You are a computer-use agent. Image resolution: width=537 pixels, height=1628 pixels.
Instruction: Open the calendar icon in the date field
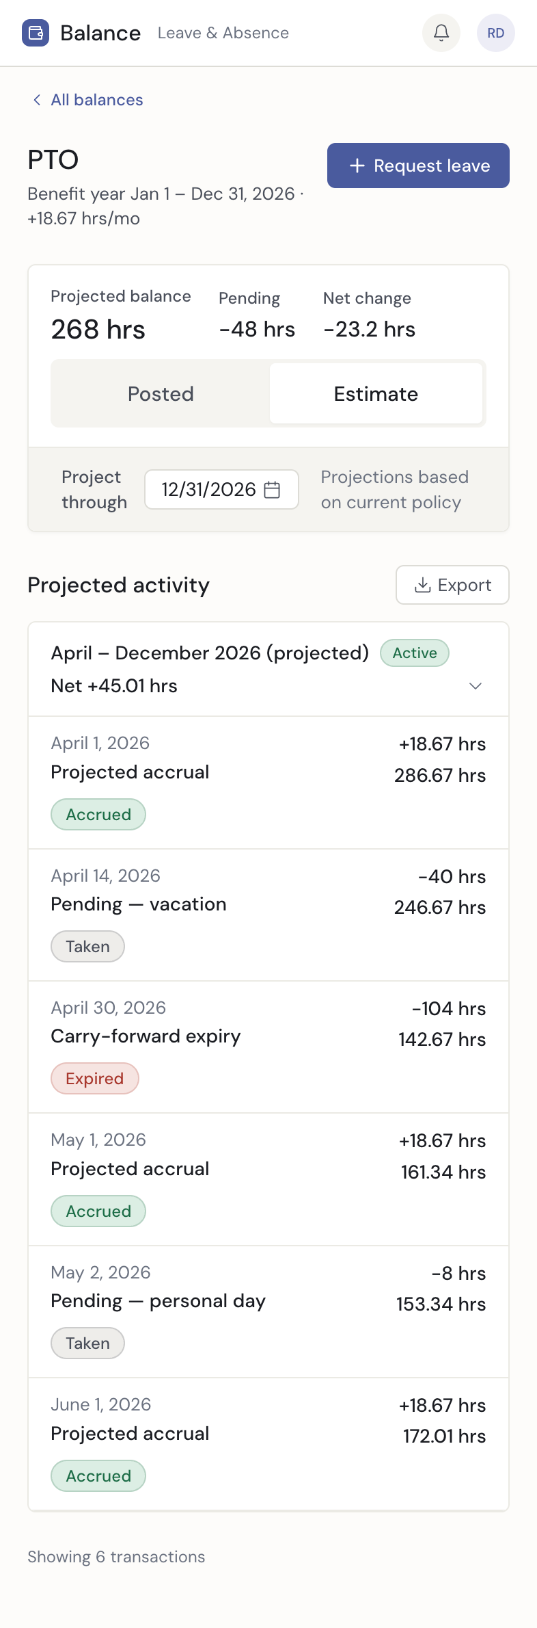[273, 489]
